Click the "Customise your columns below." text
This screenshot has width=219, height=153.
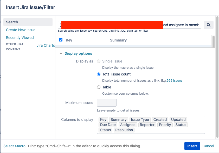[125, 94]
